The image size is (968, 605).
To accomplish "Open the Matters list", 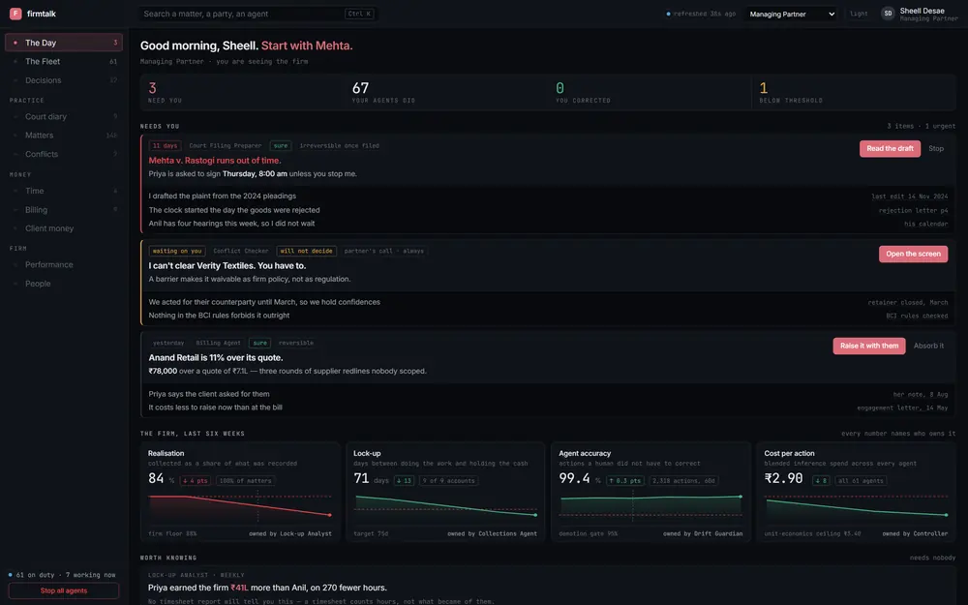I will pos(64,136).
